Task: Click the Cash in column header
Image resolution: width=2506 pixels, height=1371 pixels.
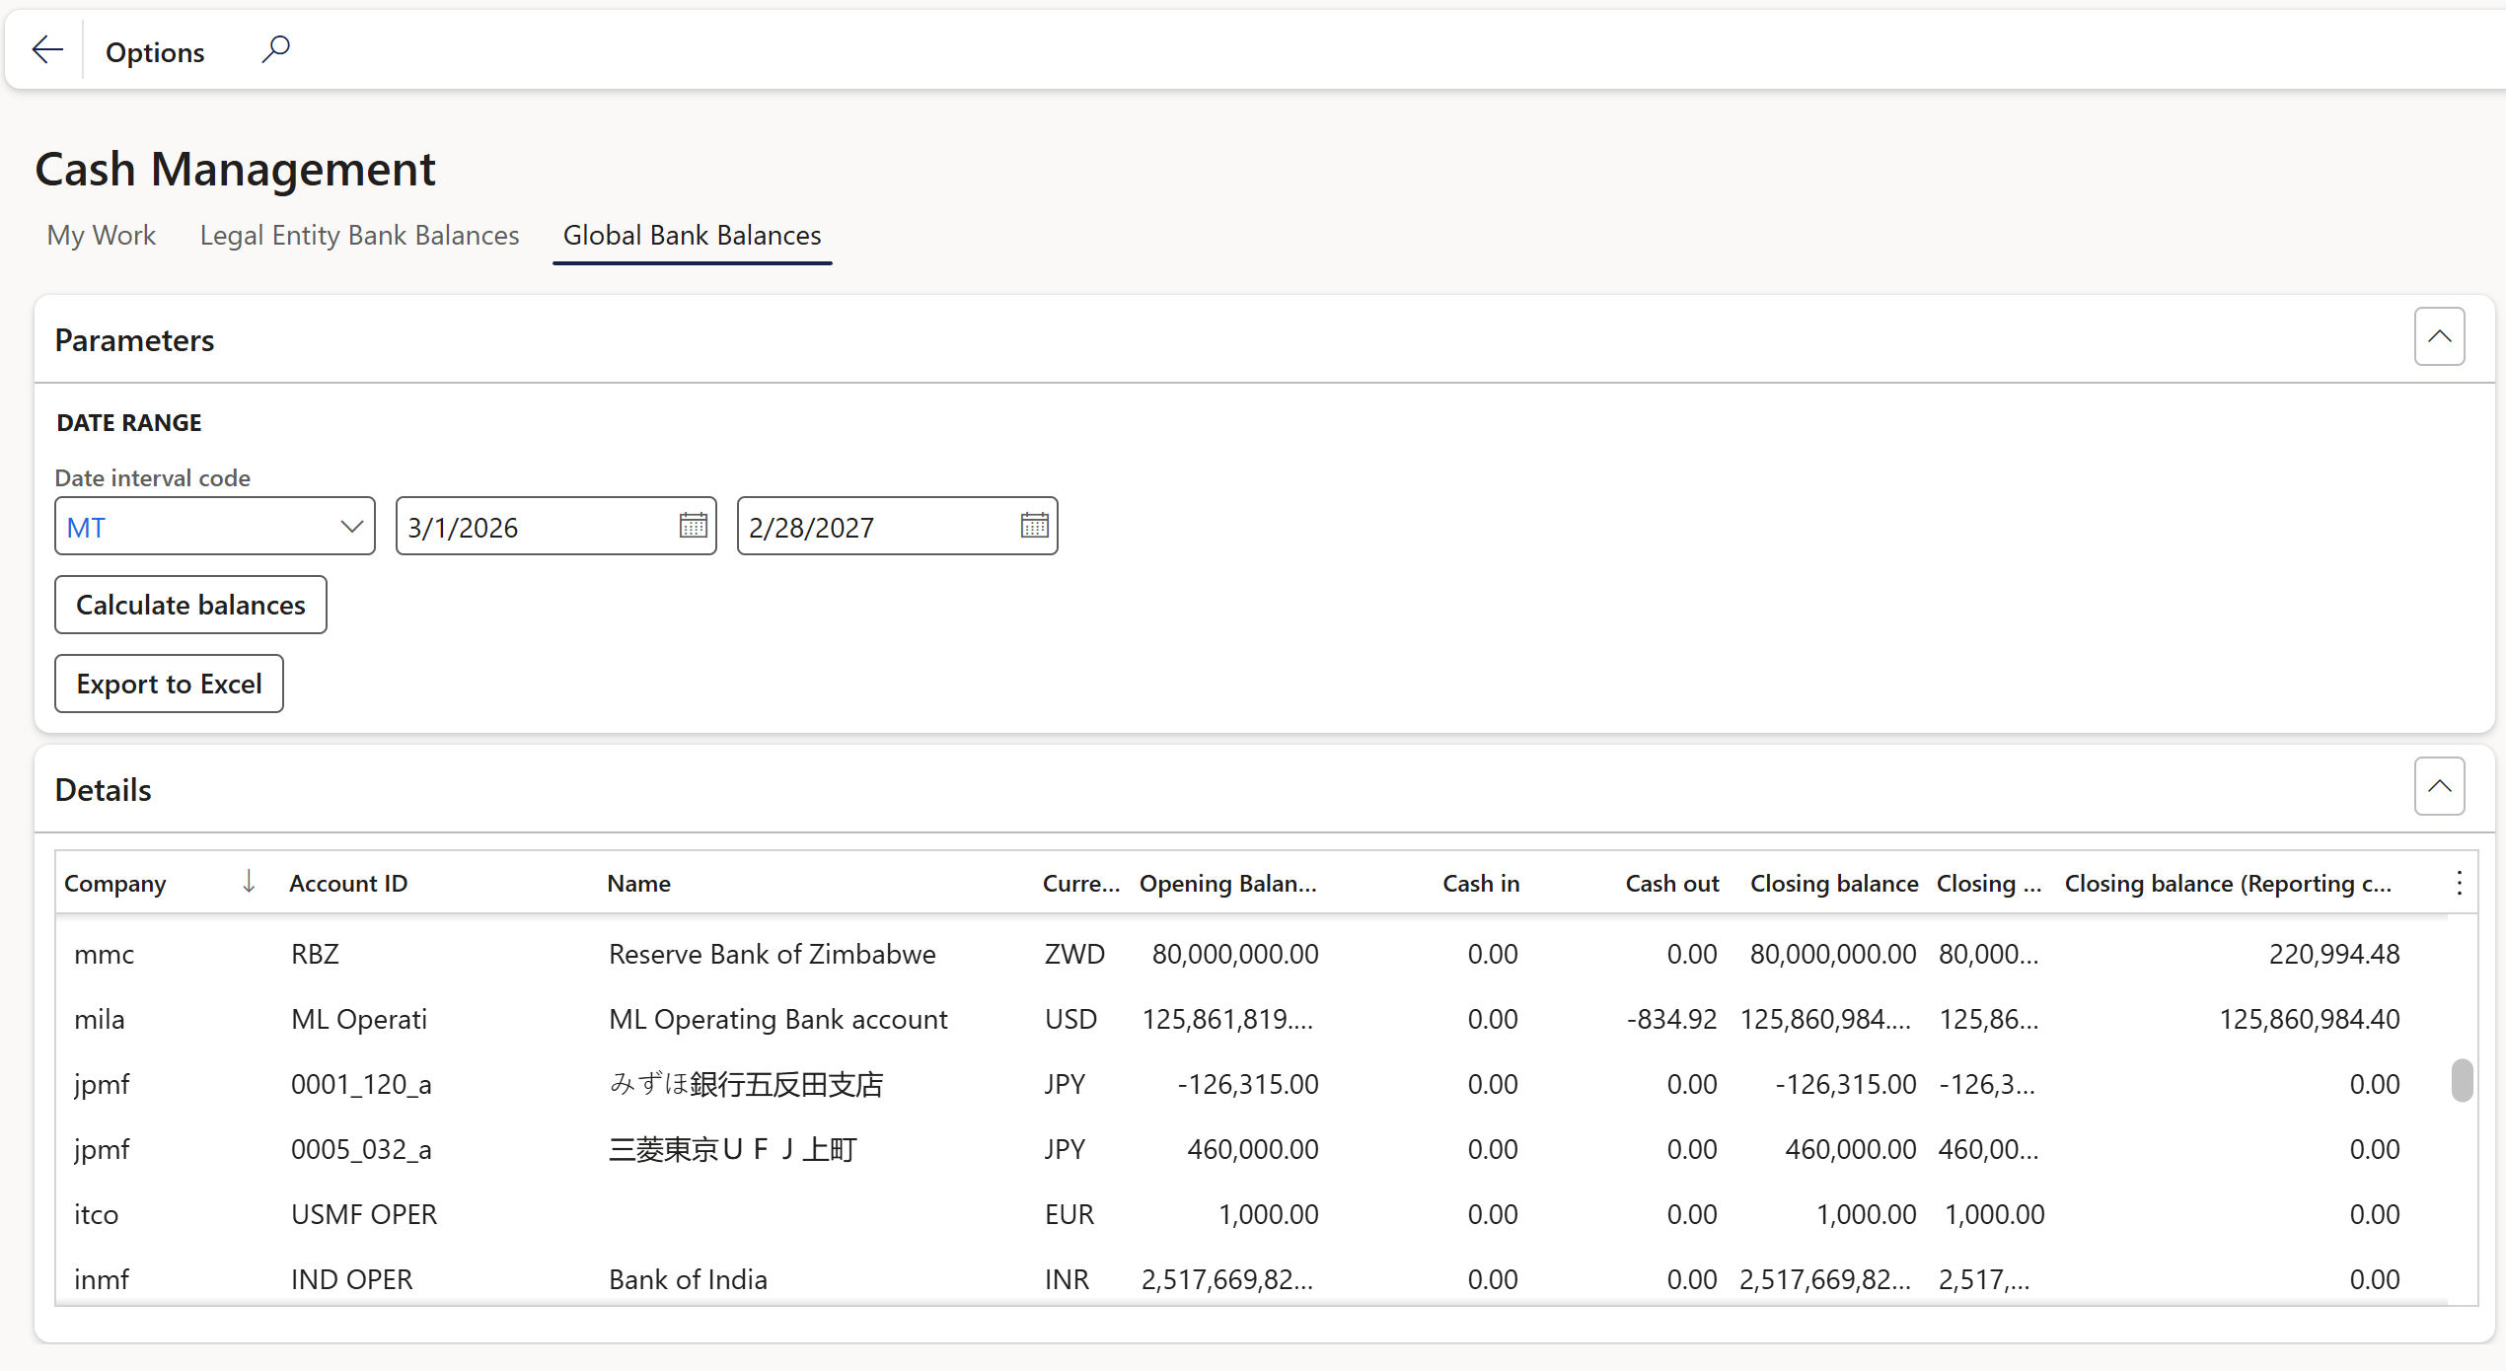Action: [x=1481, y=884]
